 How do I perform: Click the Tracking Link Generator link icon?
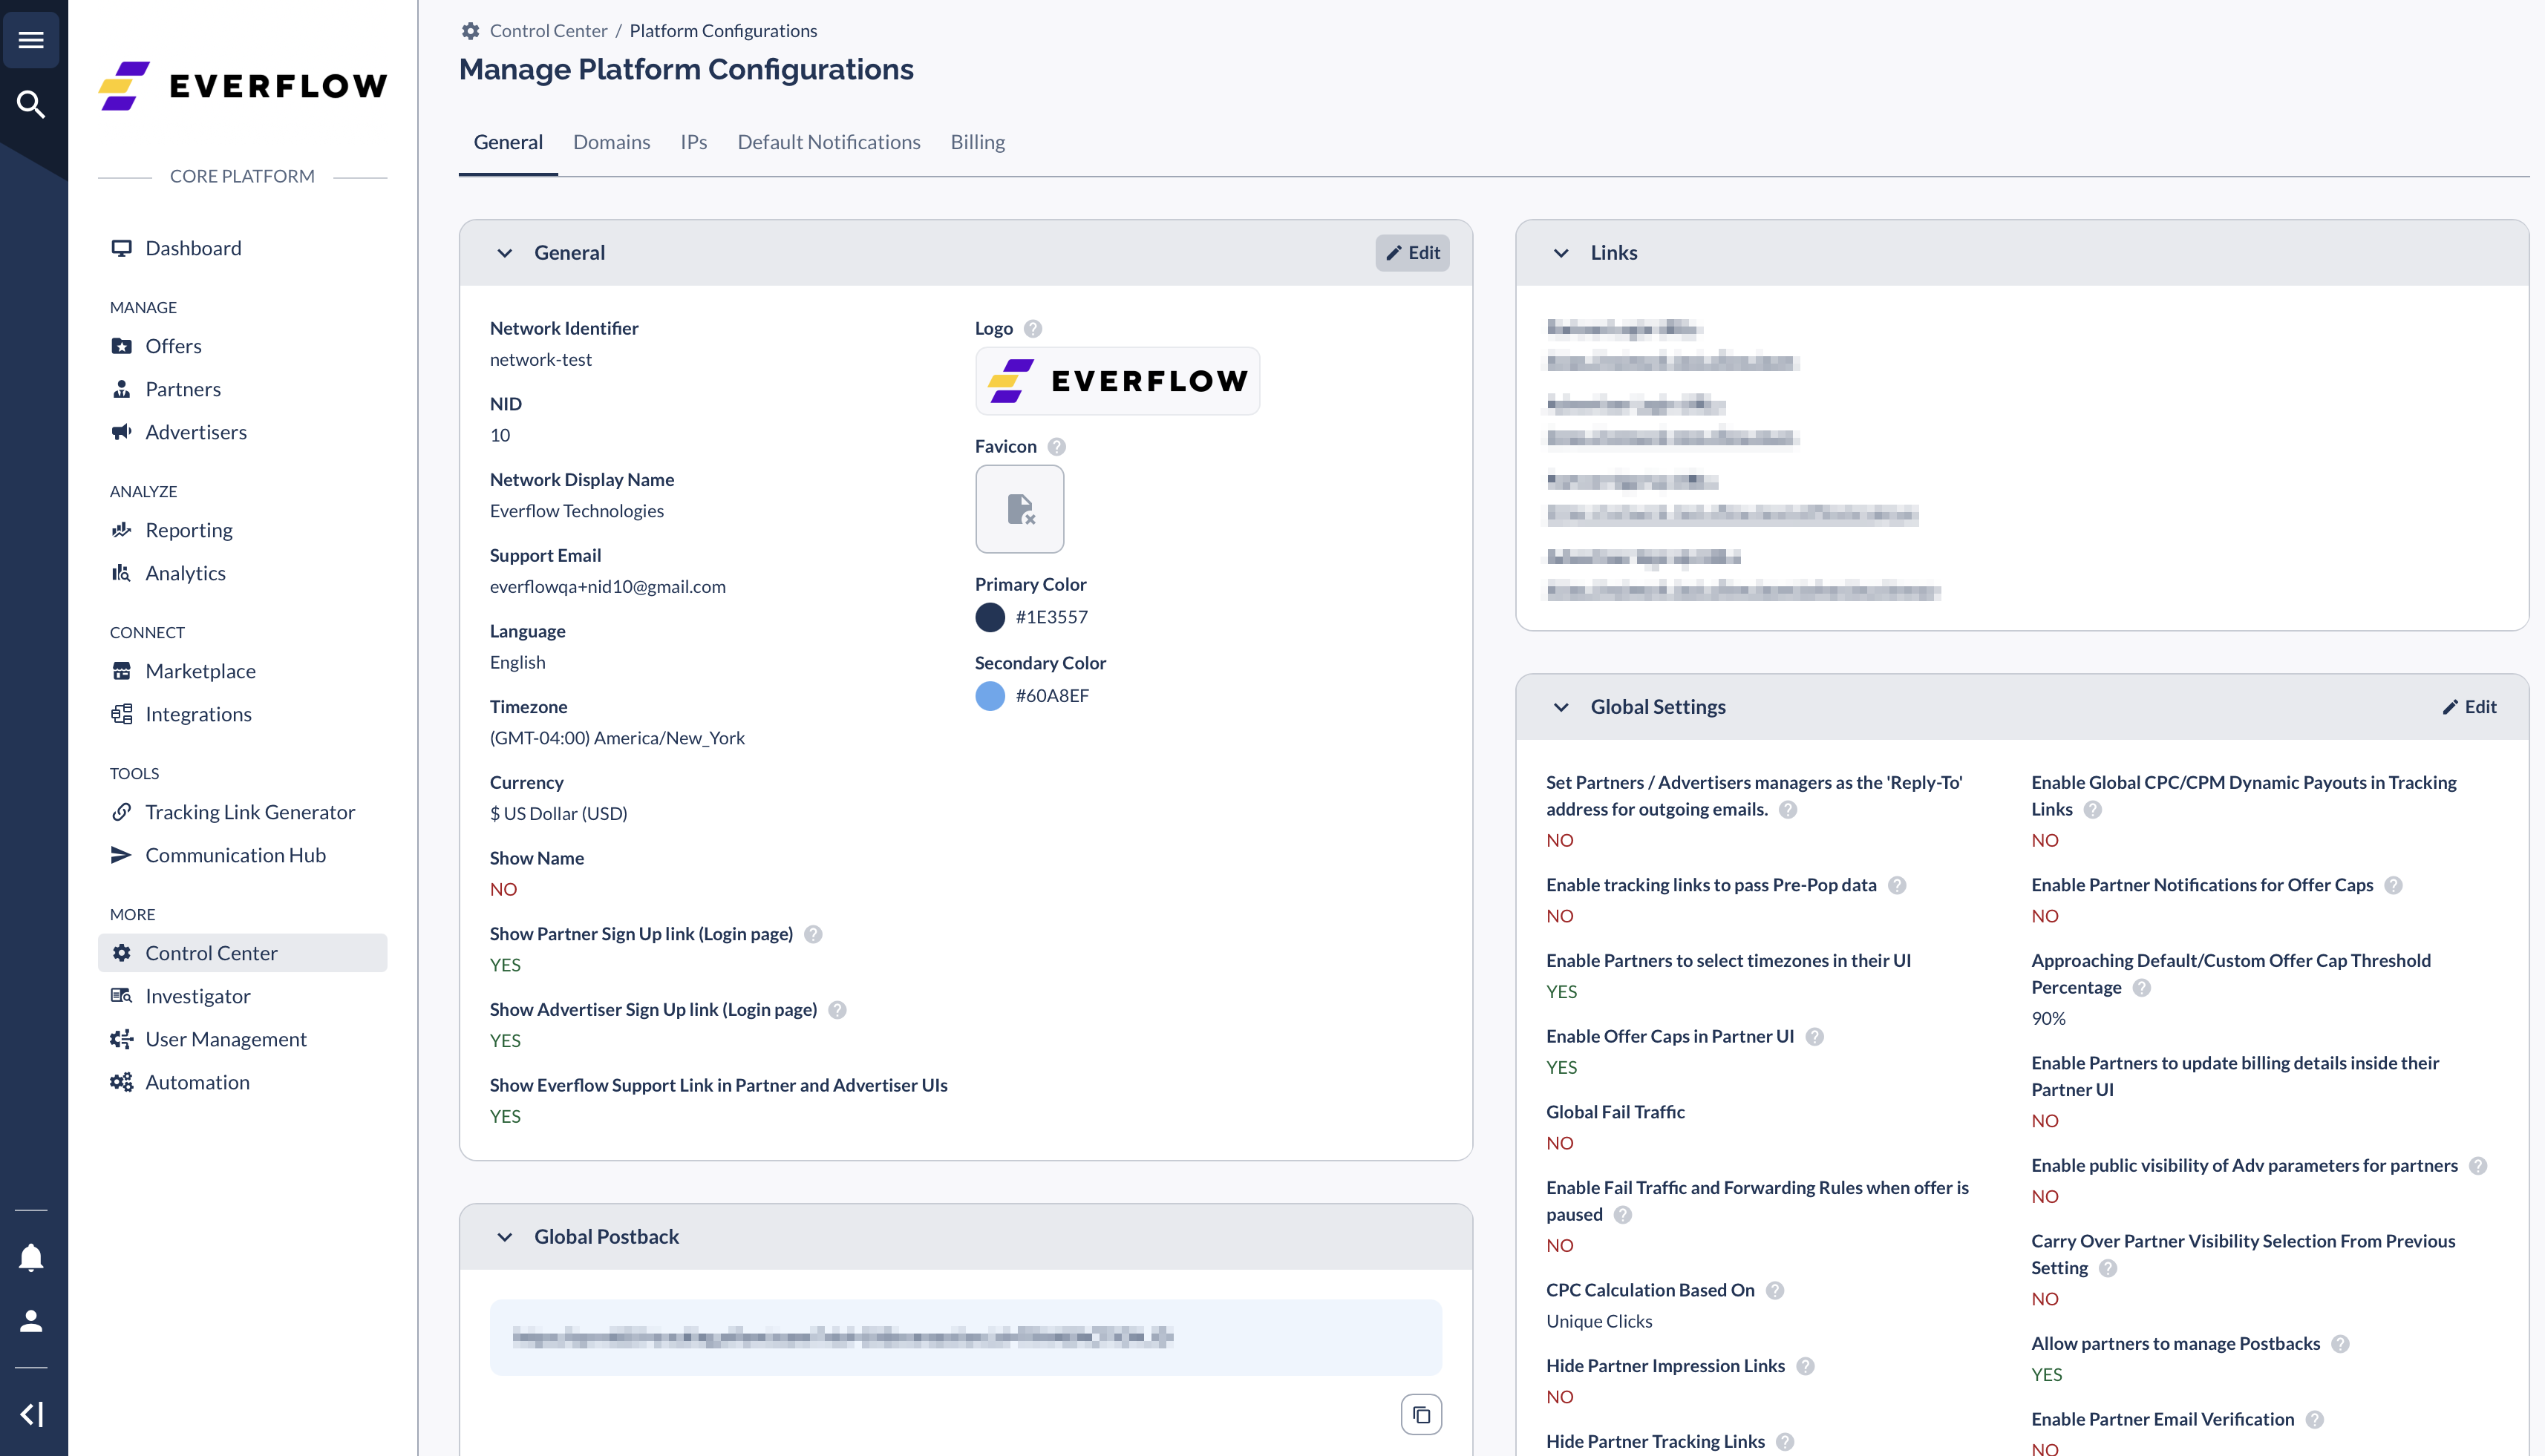point(121,812)
